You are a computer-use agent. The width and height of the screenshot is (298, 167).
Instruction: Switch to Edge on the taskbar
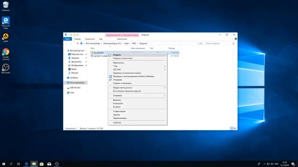tap(27, 164)
